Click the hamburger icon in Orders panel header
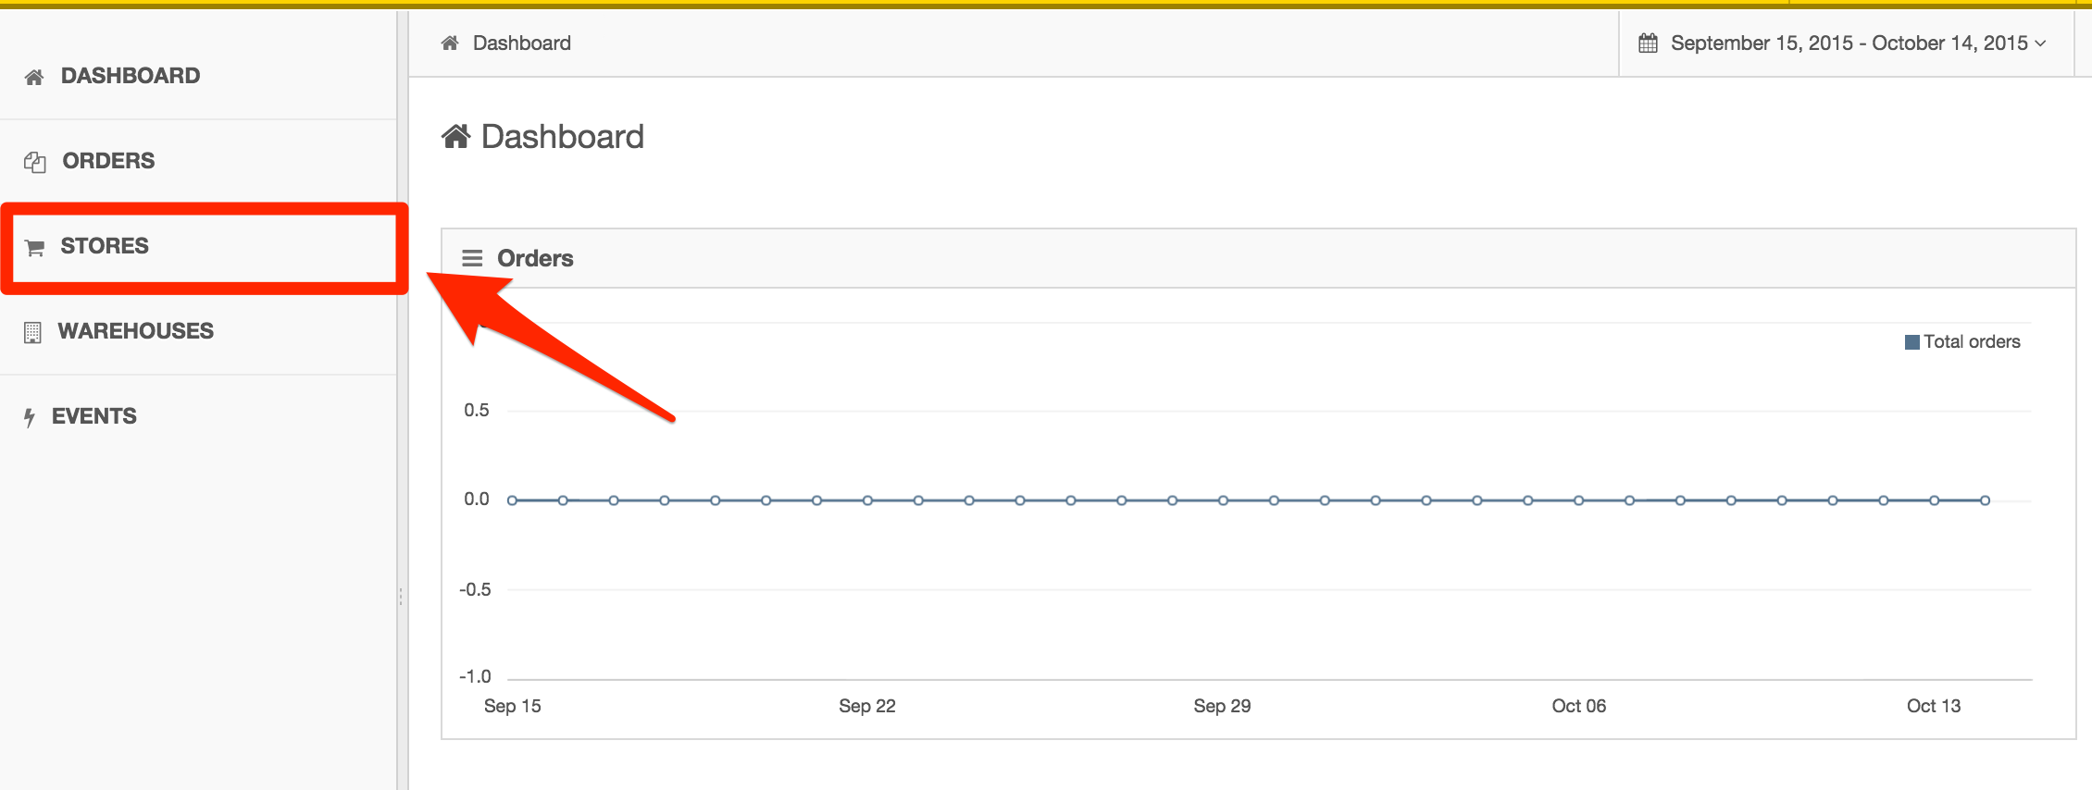Viewport: 2092px width, 790px height. tap(472, 258)
